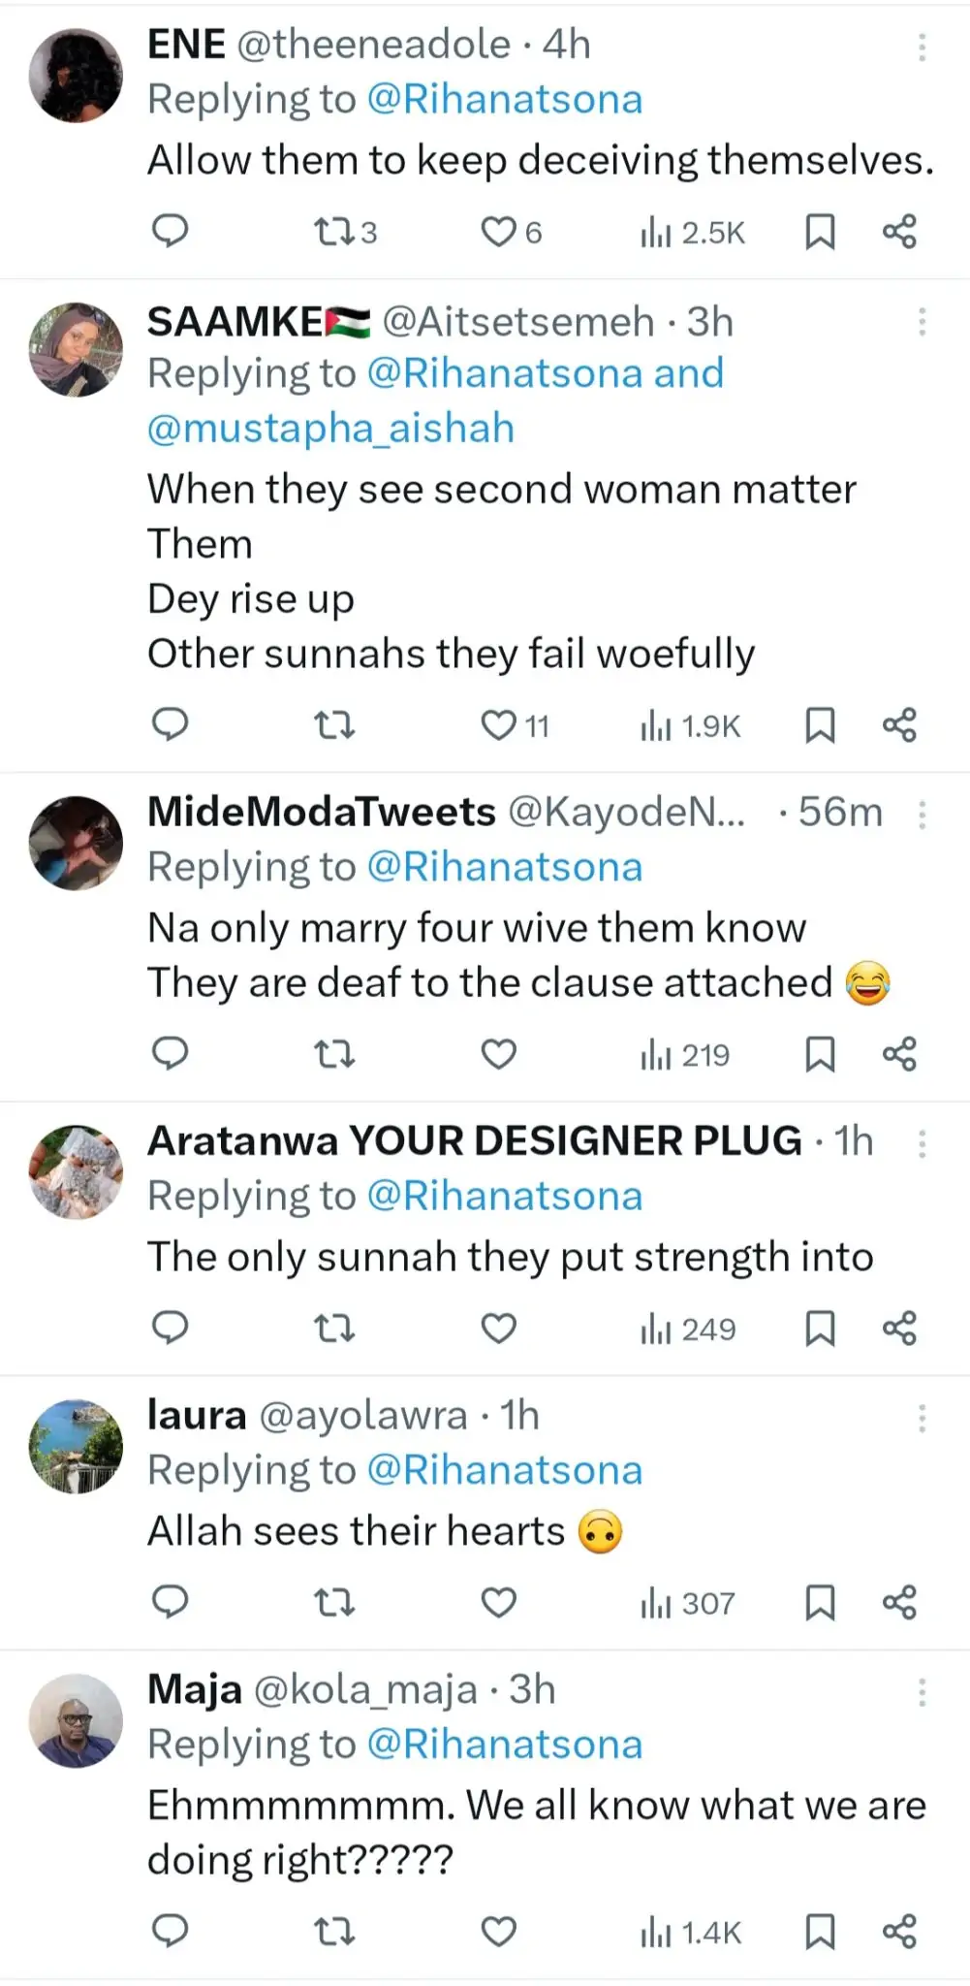Share SAAMKE's tweet
Screen dimensions: 970x1986
(x=899, y=724)
